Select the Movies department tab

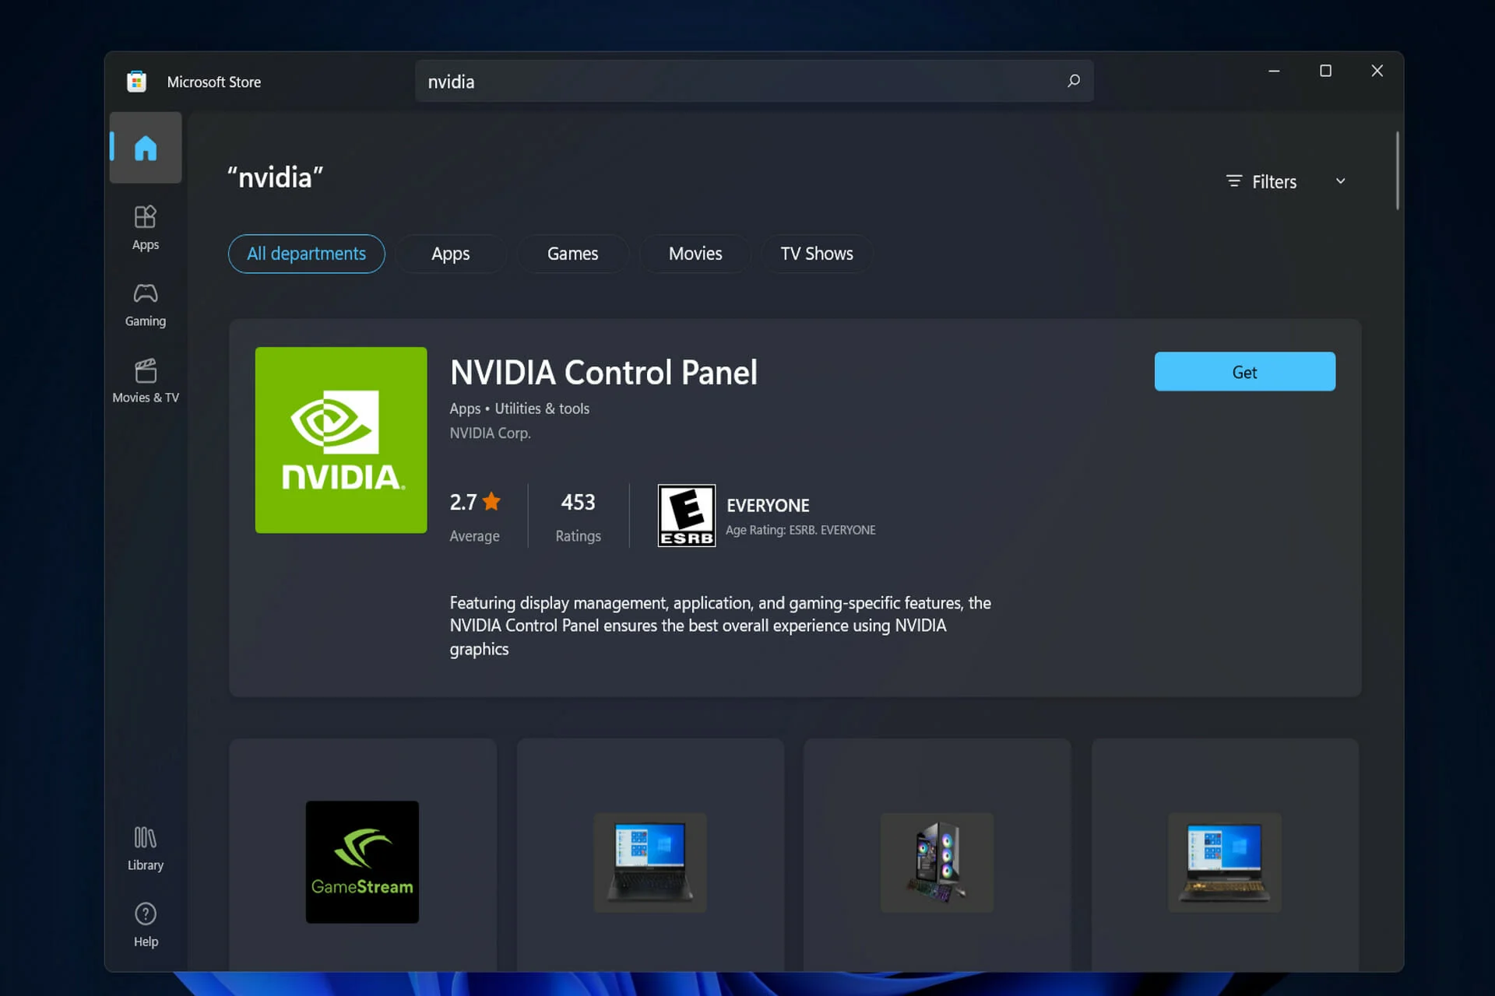coord(695,254)
